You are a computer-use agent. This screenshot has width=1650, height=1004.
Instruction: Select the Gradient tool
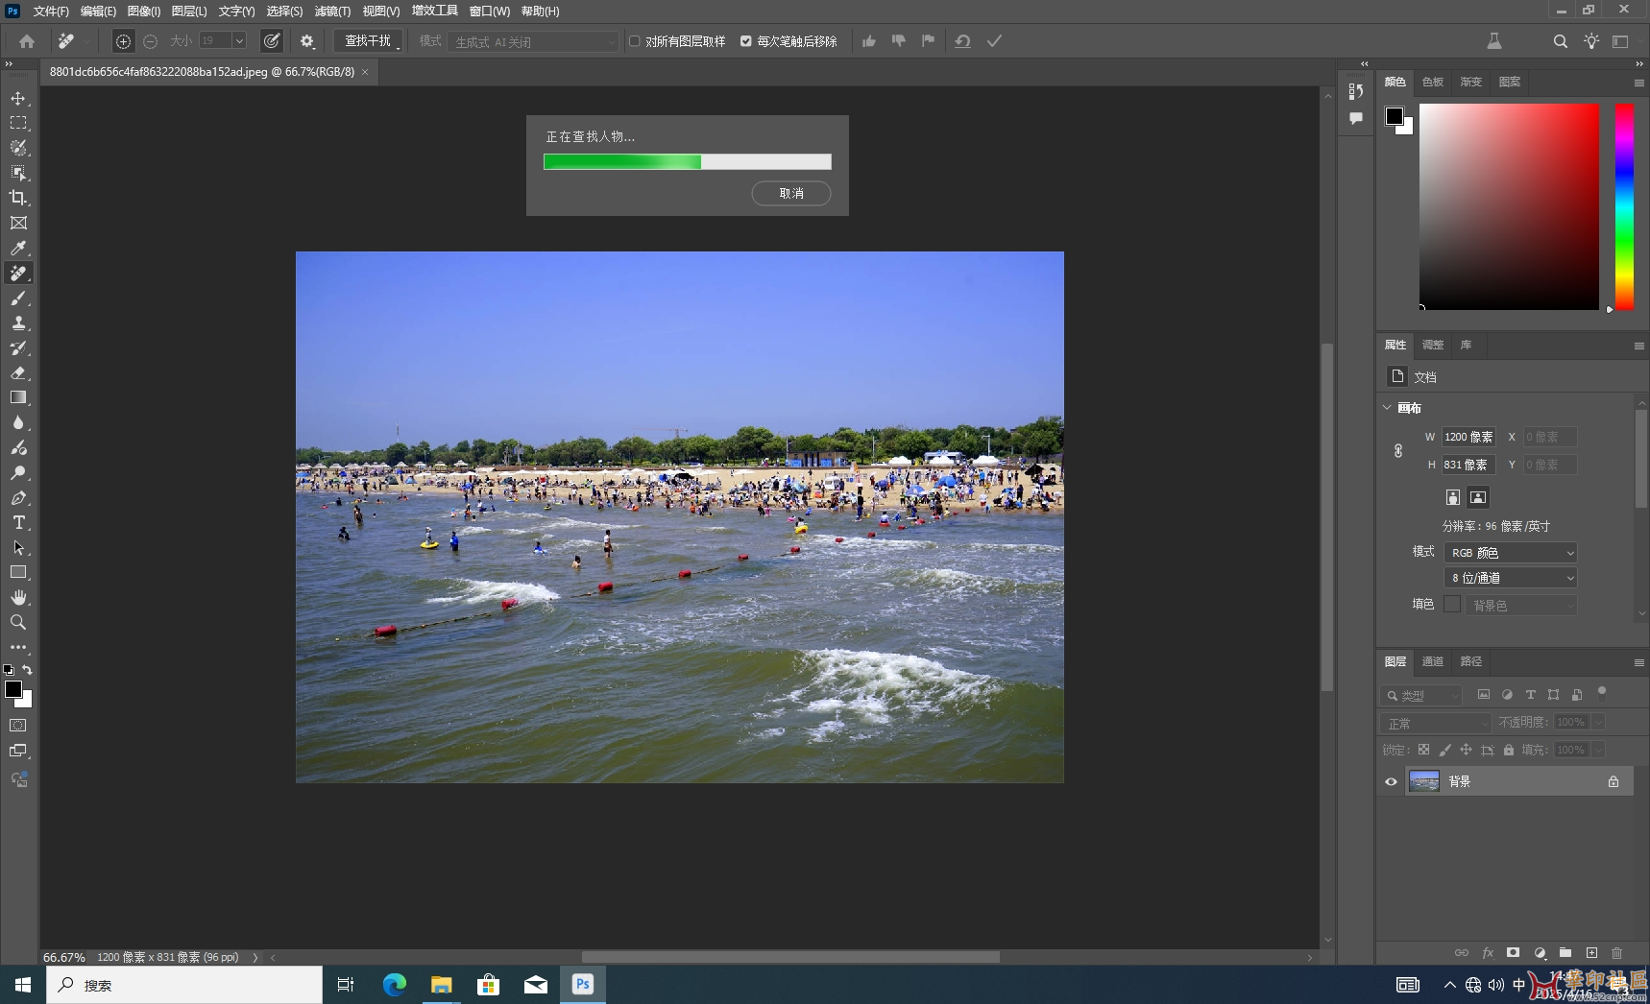coord(18,397)
